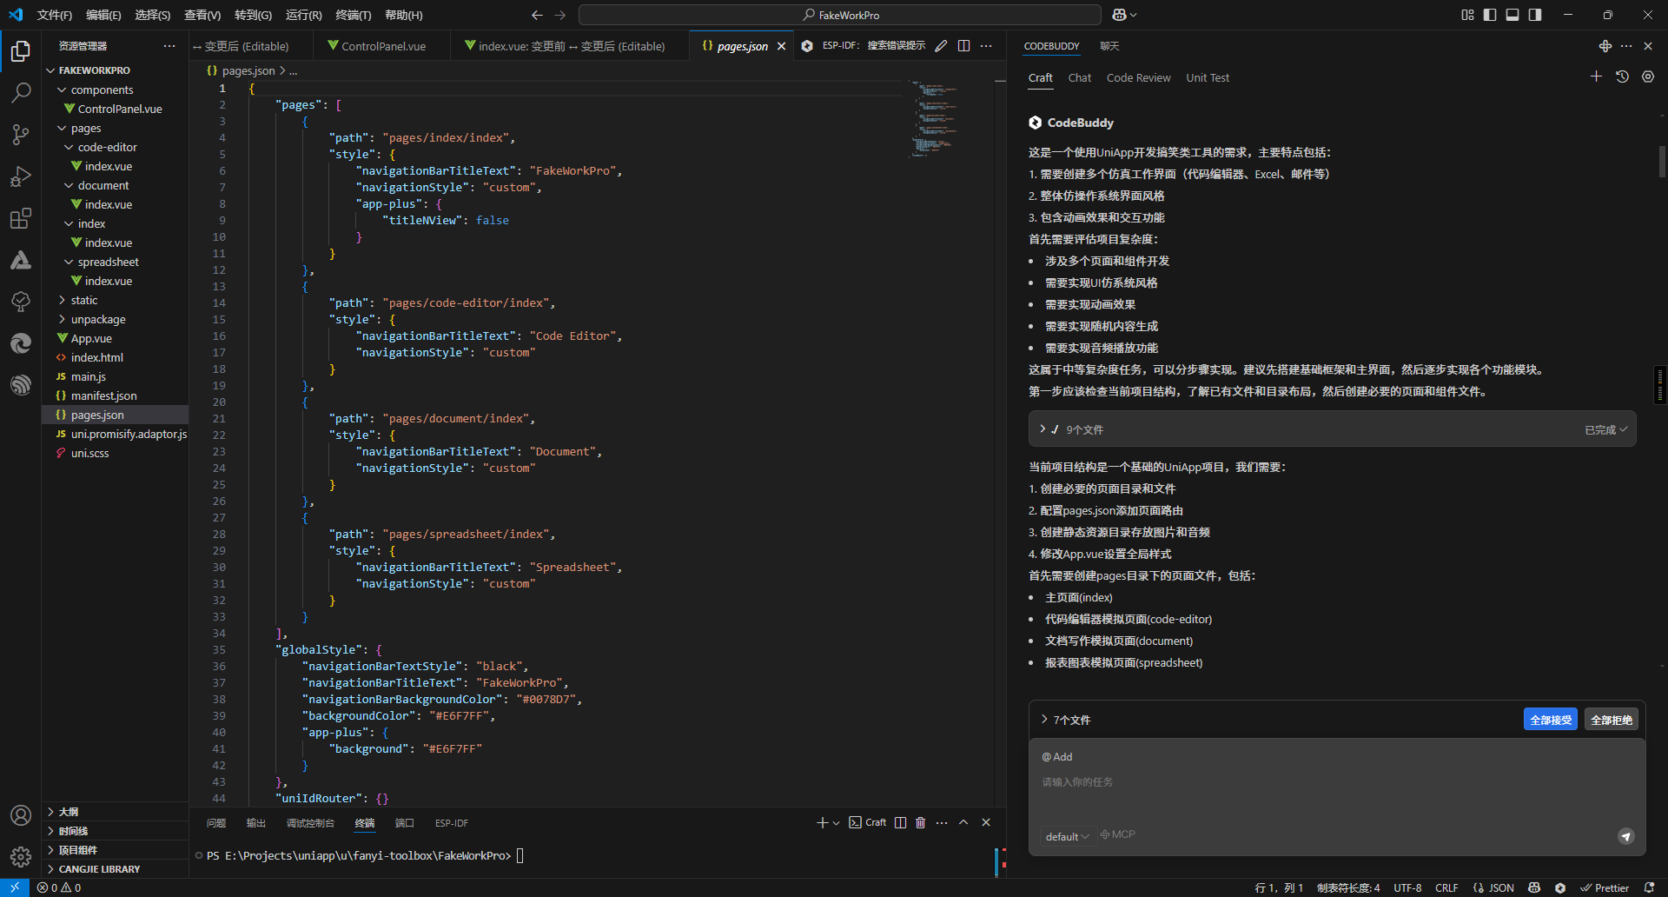Open editor more actions menu
The width and height of the screenshot is (1668, 897).
coord(986,46)
